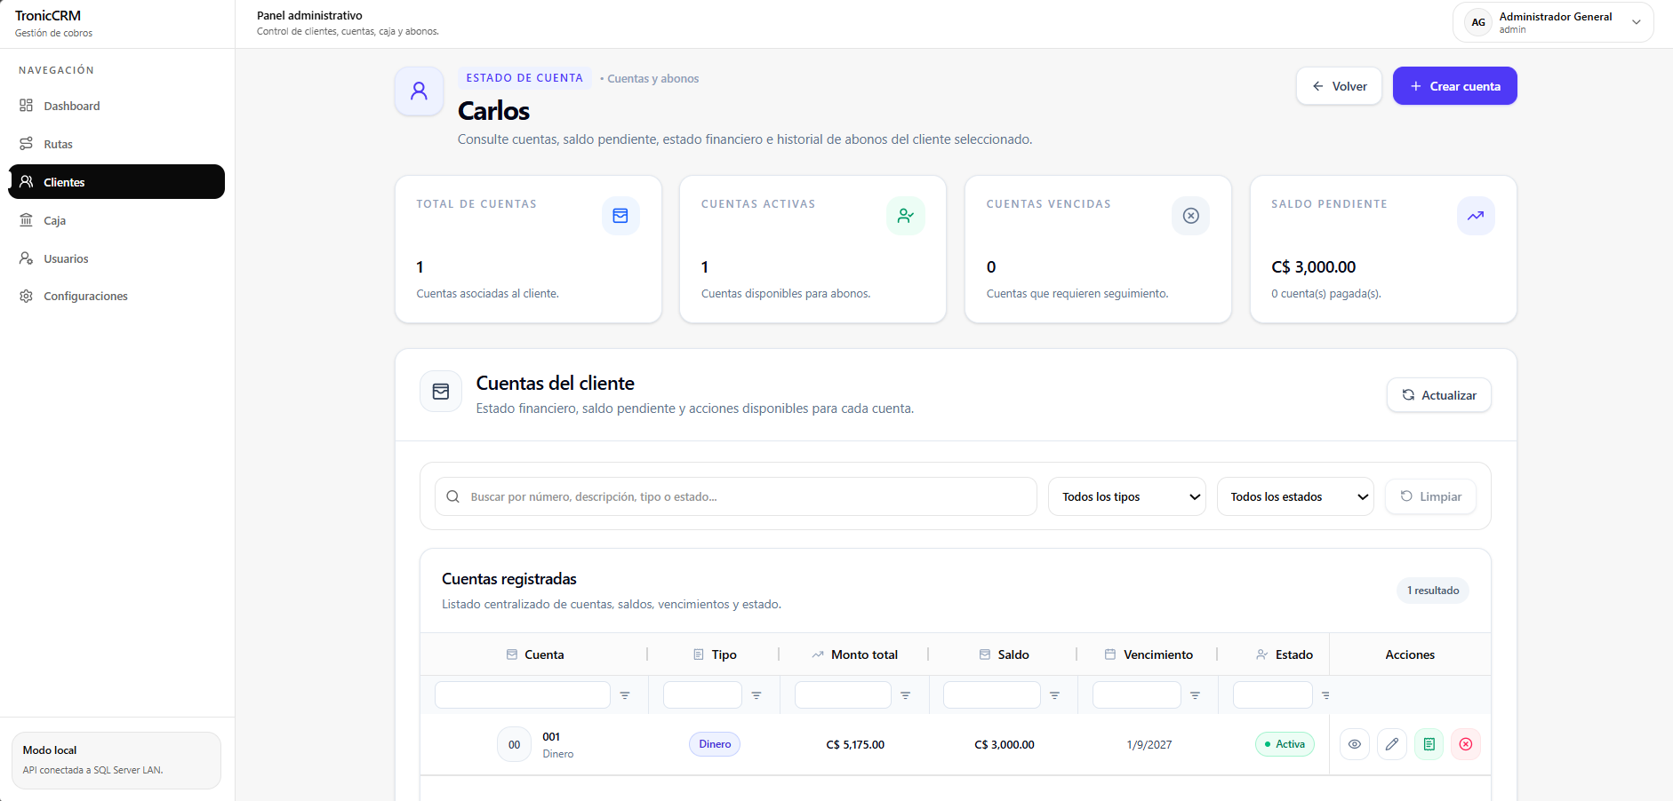Click the Monto total filter input
The image size is (1673, 801).
[x=843, y=695]
